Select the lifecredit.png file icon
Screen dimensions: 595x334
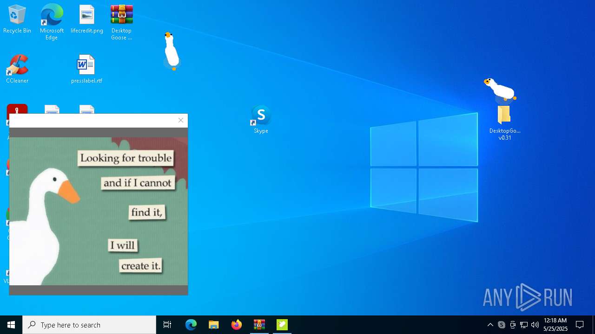pyautogui.click(x=87, y=19)
